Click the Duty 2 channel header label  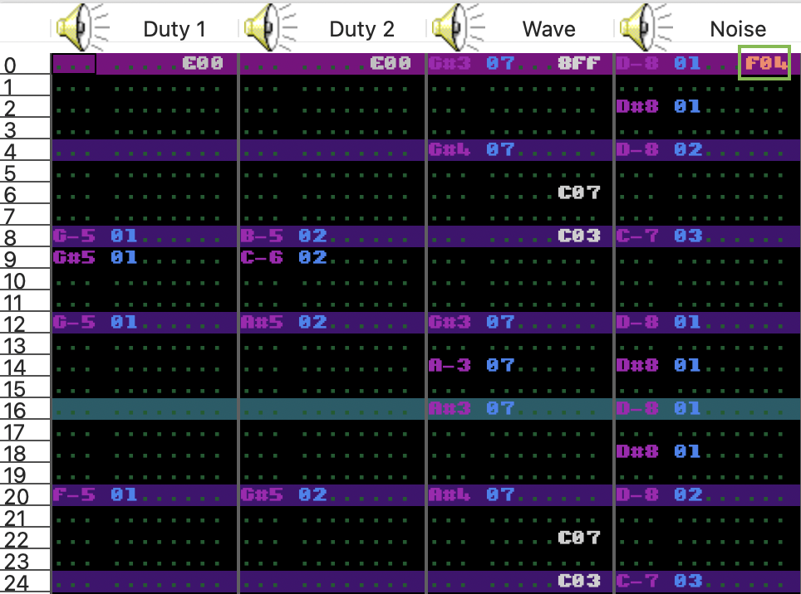point(361,29)
